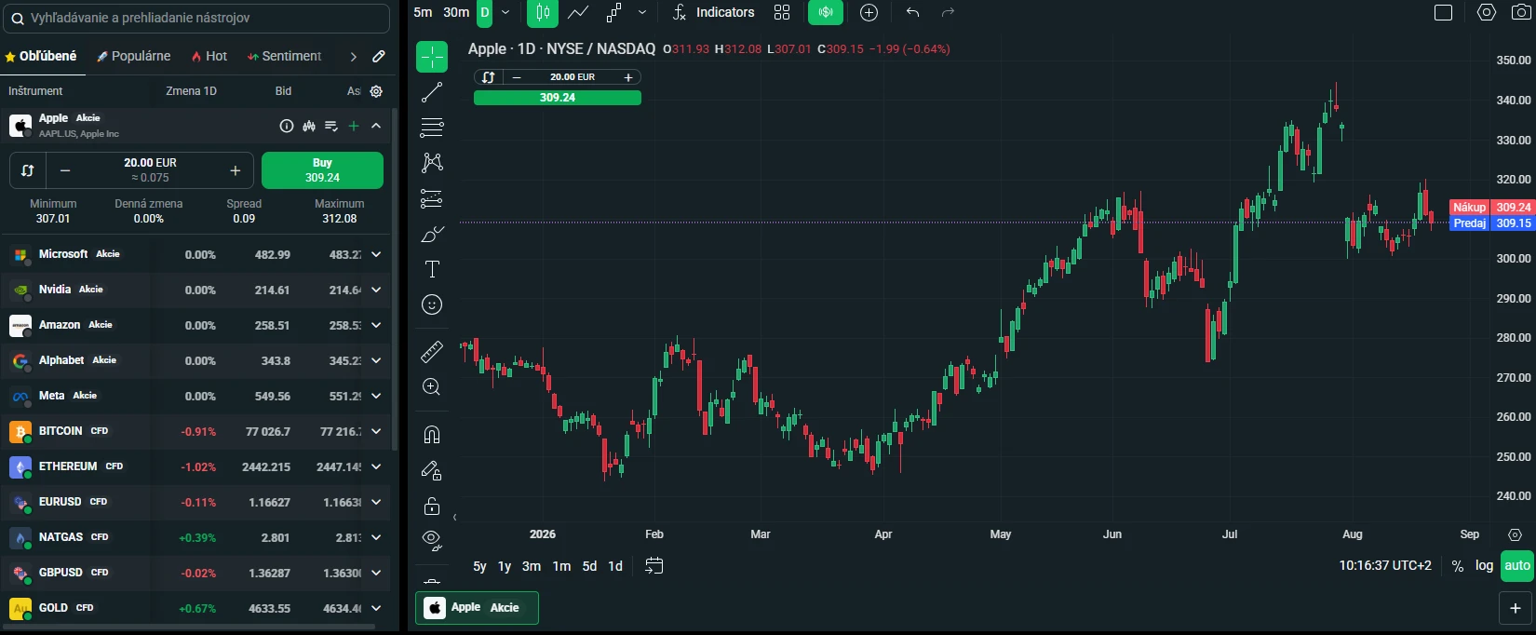Click the Buy 309.24 button
1536x635 pixels.
click(x=322, y=170)
